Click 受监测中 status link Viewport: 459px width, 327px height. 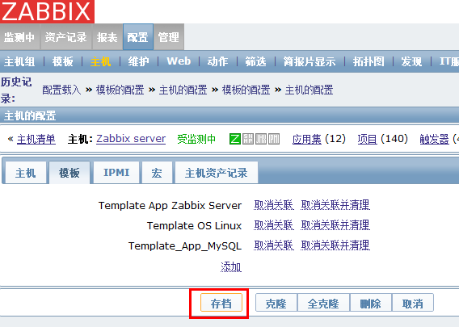point(196,139)
